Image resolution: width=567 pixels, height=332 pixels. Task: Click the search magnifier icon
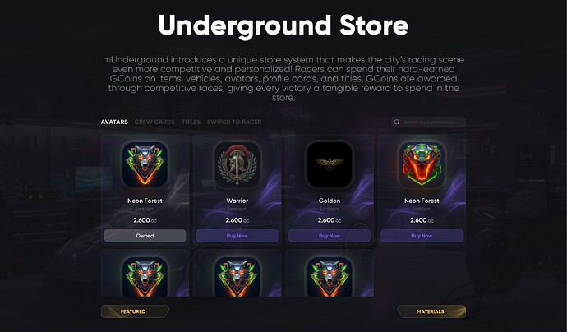coord(397,122)
